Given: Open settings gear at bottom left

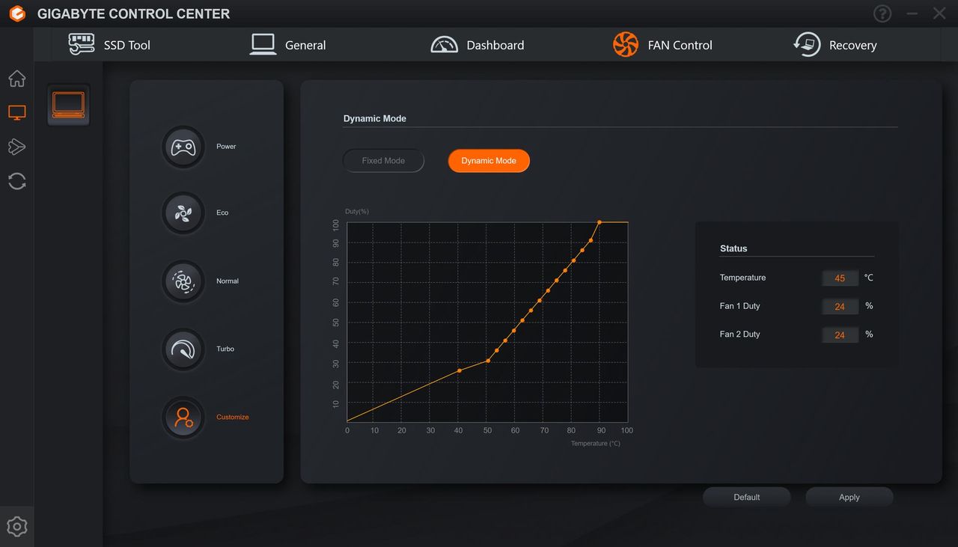Looking at the screenshot, I should click(x=16, y=527).
